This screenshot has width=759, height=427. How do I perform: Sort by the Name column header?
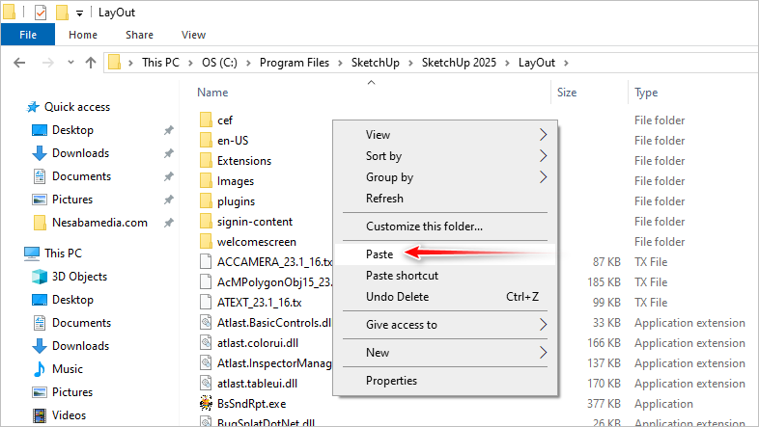(x=212, y=93)
